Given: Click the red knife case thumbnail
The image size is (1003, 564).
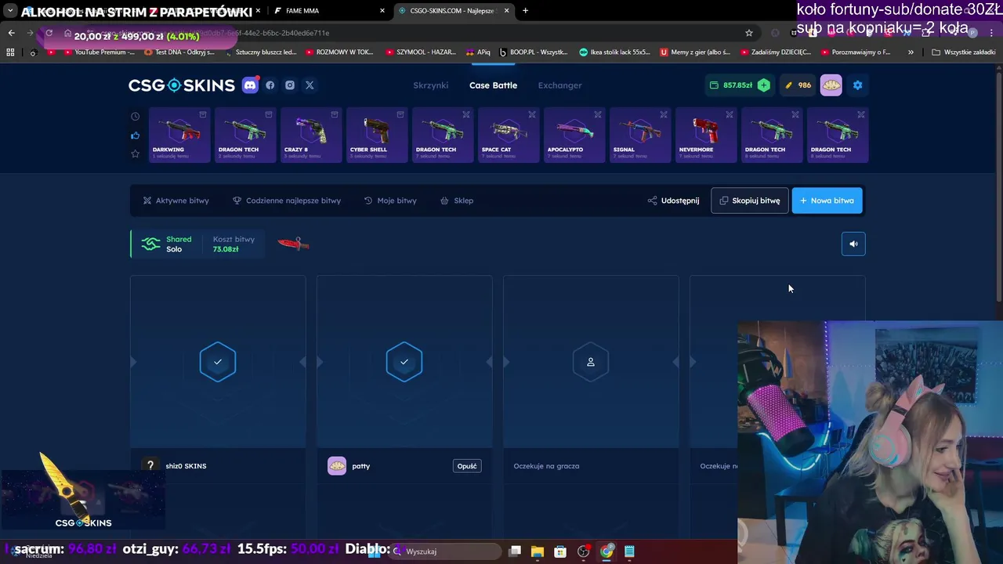Looking at the screenshot, I should click(294, 244).
